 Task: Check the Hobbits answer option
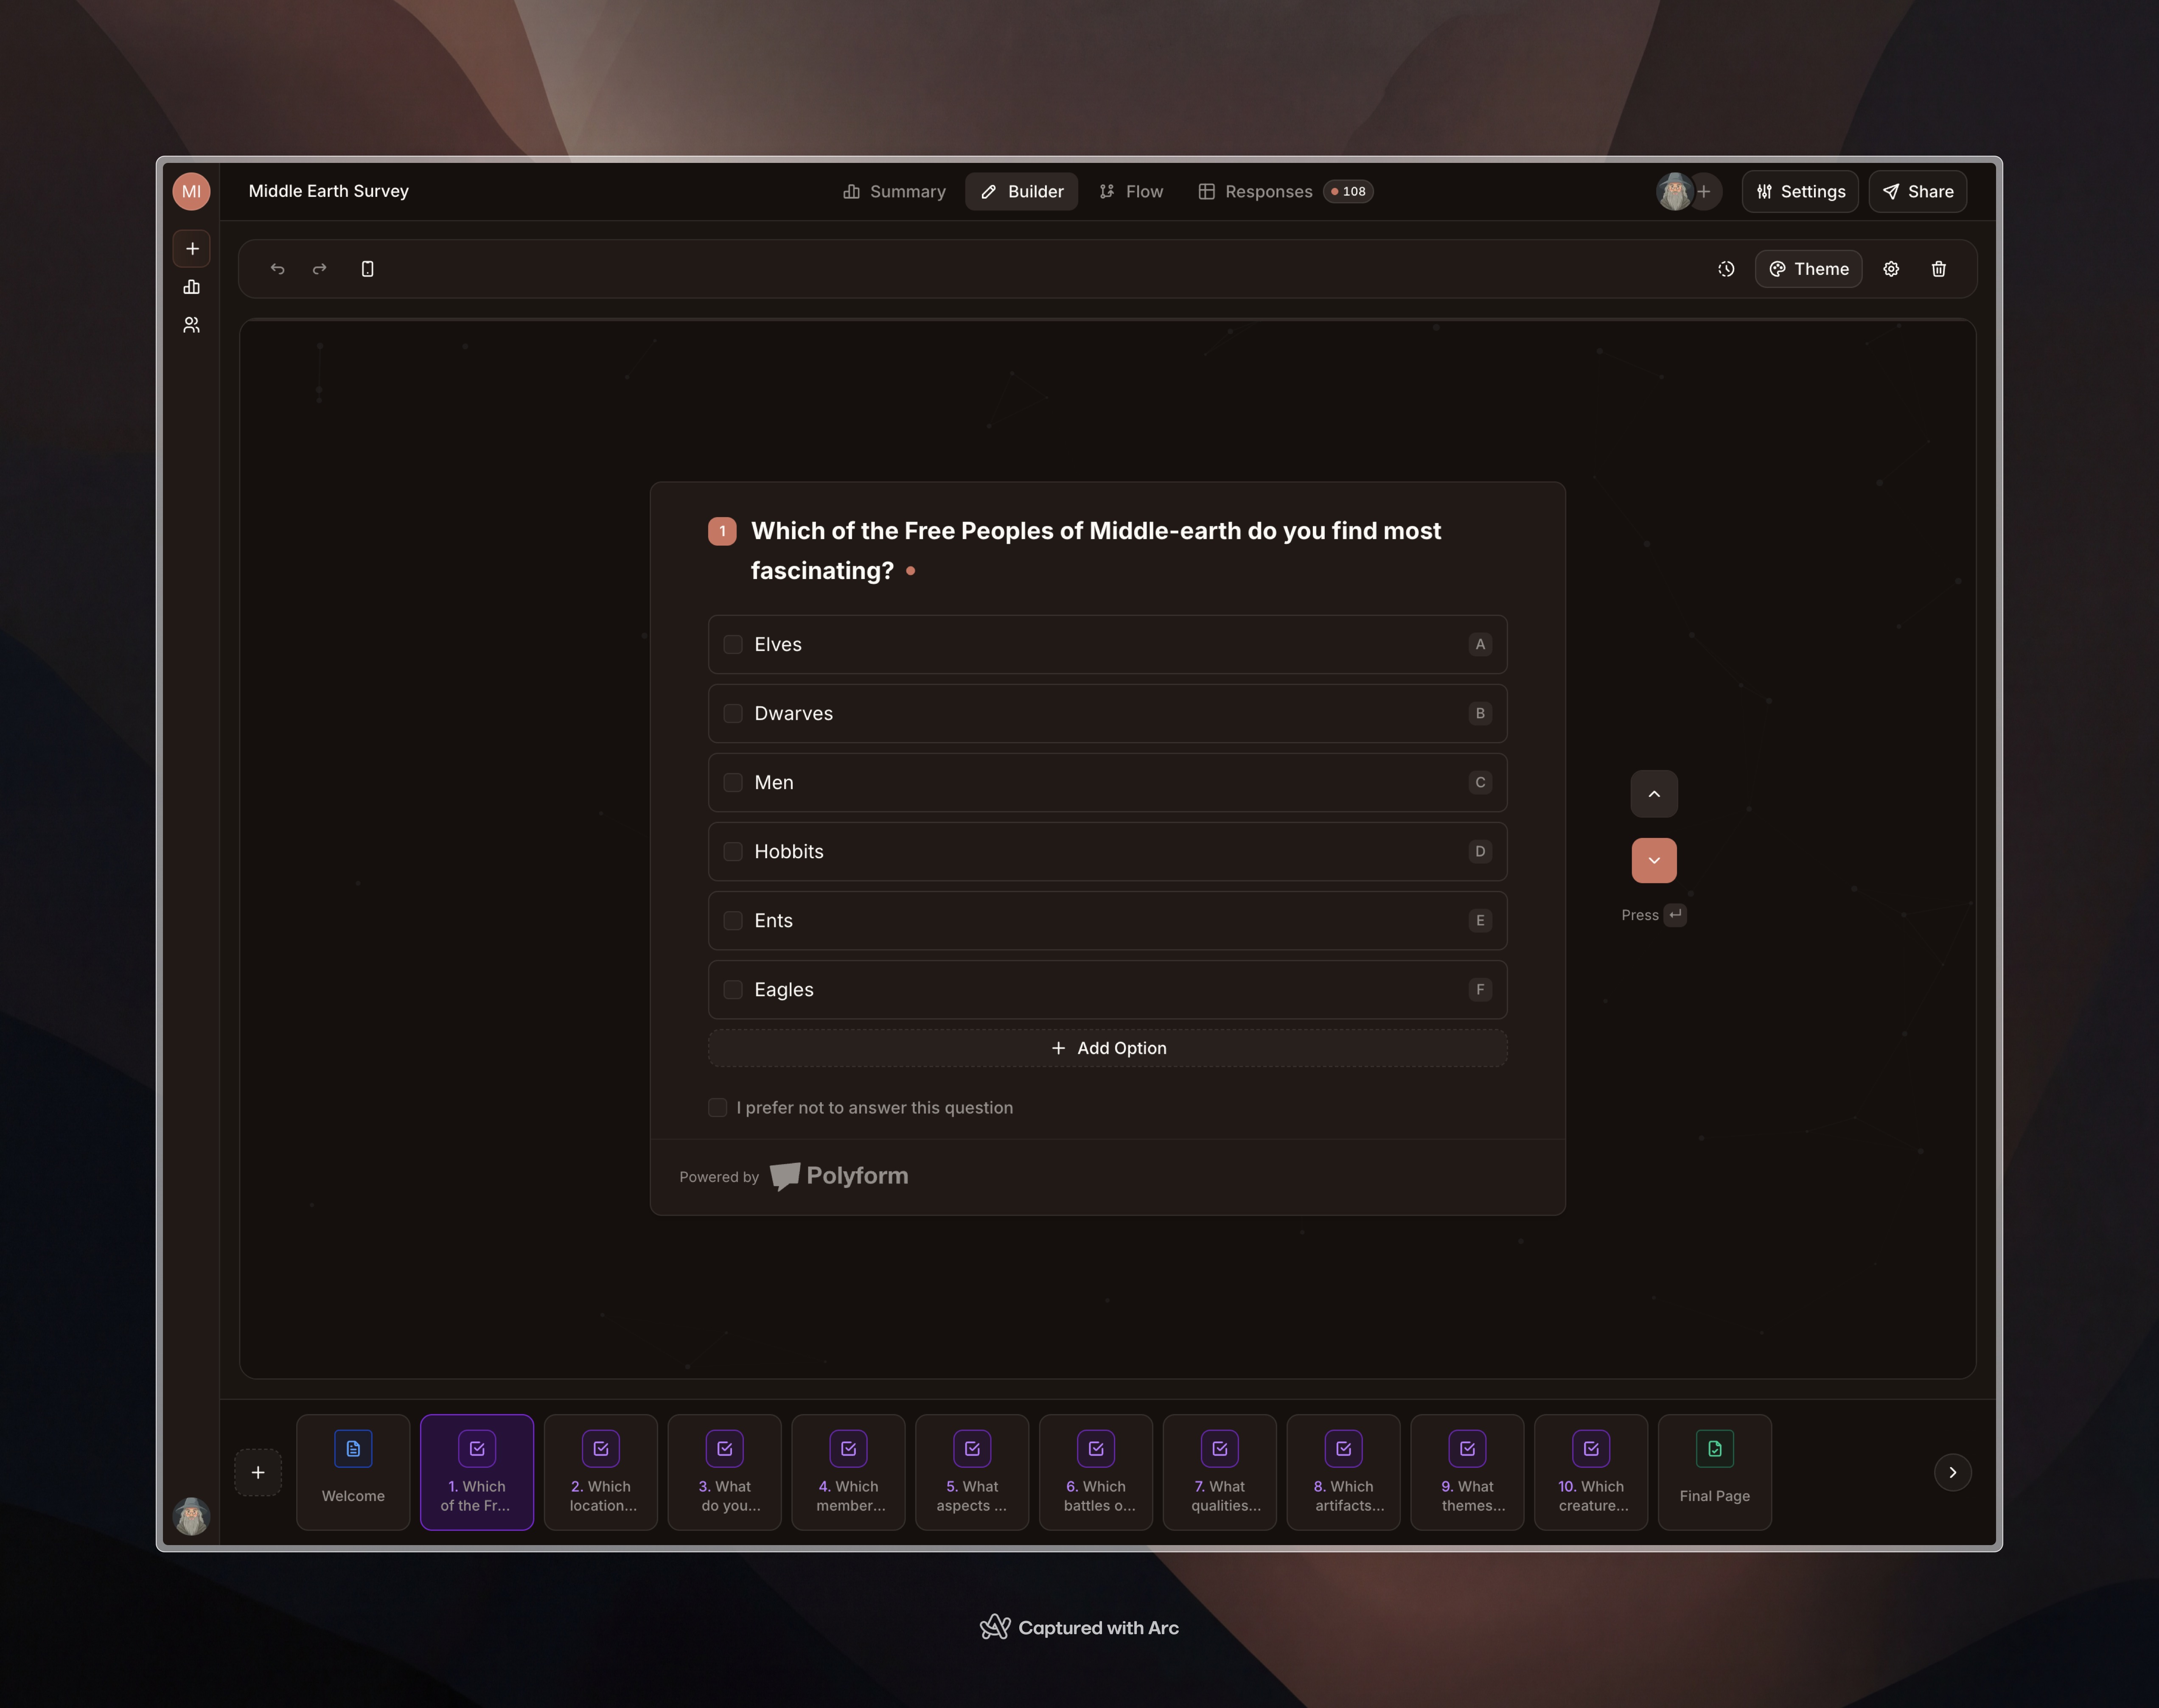pos(733,851)
